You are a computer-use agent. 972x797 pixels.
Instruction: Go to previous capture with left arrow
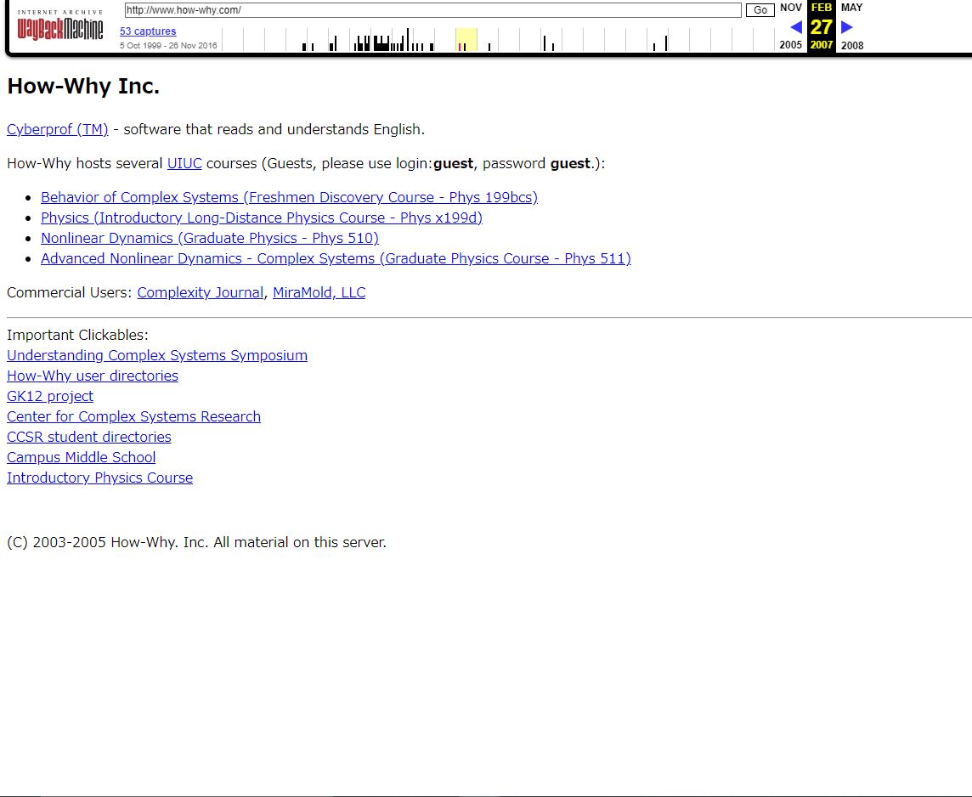[x=795, y=27]
